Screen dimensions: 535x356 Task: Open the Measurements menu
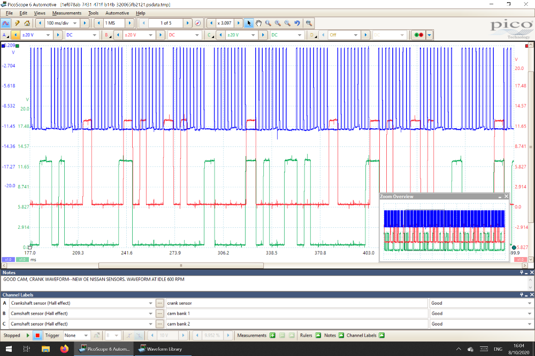[x=66, y=13]
